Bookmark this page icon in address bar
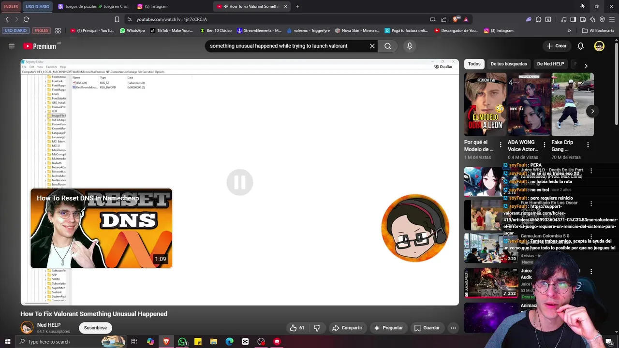This screenshot has width=619, height=348. [117, 19]
